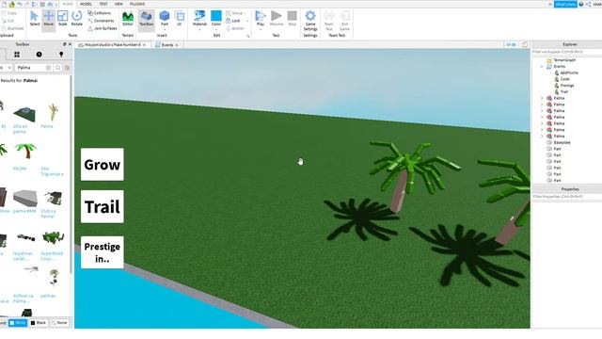
Task: Click the Toolbox search magnifier
Action: click(57, 68)
